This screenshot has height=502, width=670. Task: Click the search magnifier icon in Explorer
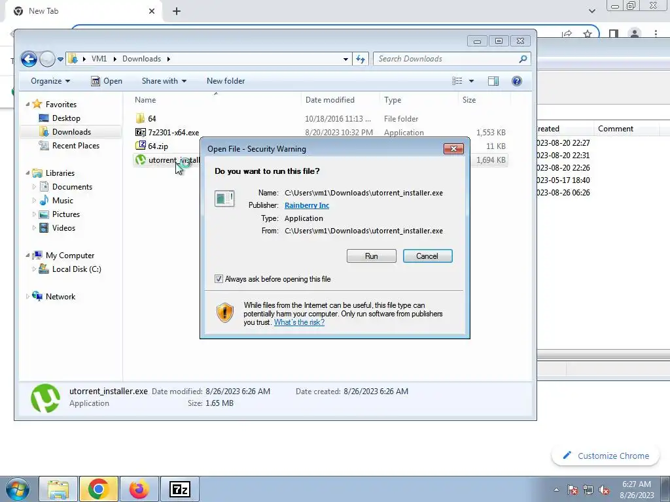coord(523,59)
